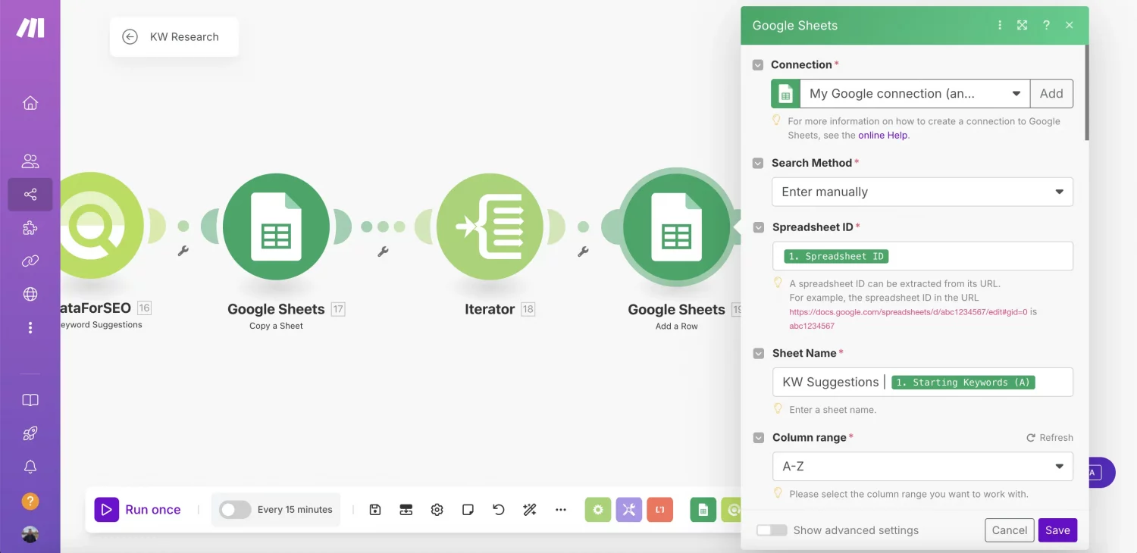Open the online Help link
The width and height of the screenshot is (1137, 553).
tap(883, 136)
